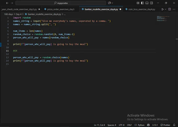Close unsaved banker_roulette_exercise_day4.py tab dot
The image size is (178, 127).
[120, 9]
